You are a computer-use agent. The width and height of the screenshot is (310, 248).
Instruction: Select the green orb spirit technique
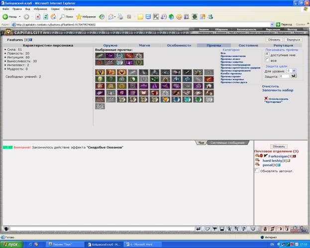pos(198,99)
